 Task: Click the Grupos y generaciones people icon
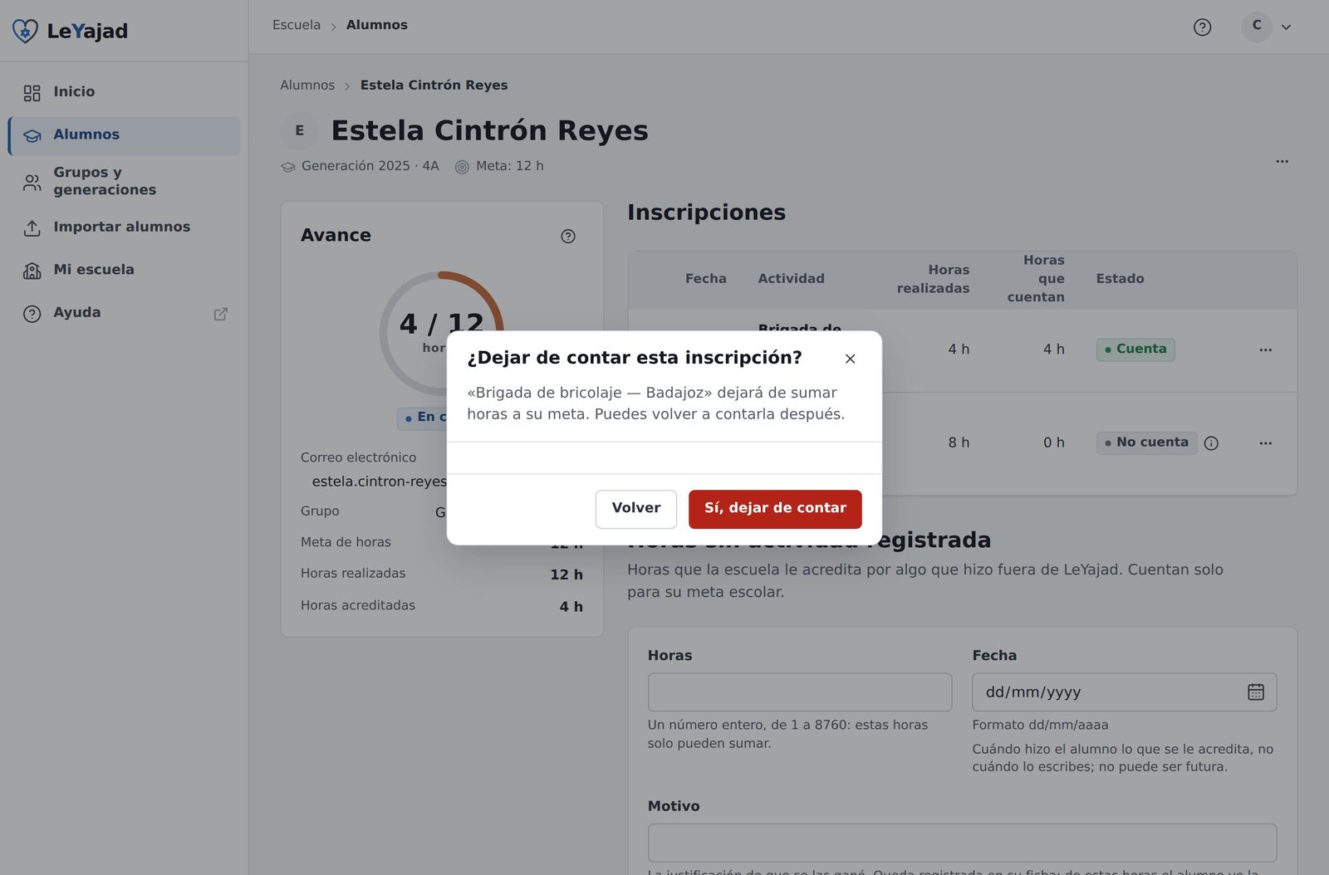click(x=32, y=183)
